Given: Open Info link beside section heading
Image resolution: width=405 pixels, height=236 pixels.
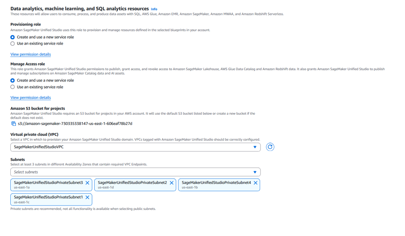Looking at the screenshot, I should (x=154, y=9).
